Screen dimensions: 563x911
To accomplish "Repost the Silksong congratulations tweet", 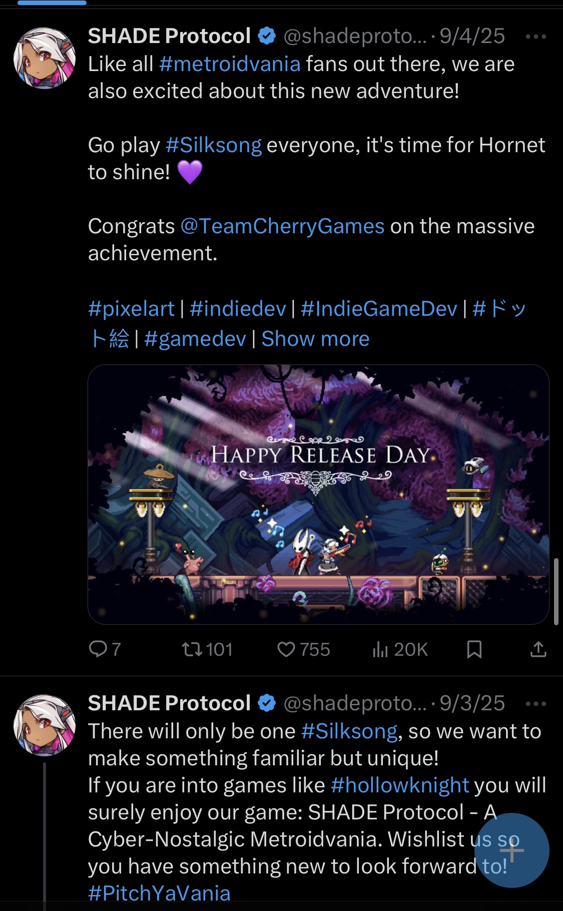I will (207, 649).
